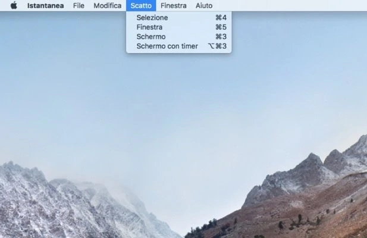
Task: Open the Finestra menu in menu bar
Action: pos(174,5)
